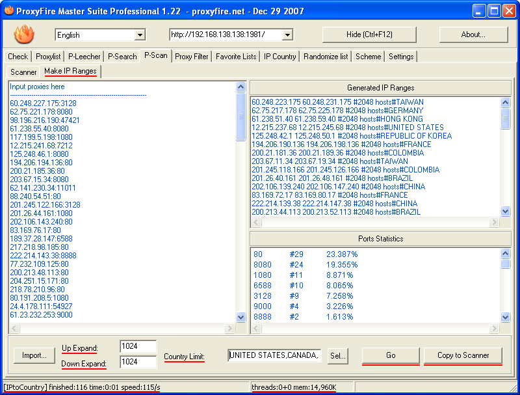This screenshot has width=520, height=395.
Task: Select the 125.248.42.1 REPUBLIC OF KOREA row
Action: [352, 136]
